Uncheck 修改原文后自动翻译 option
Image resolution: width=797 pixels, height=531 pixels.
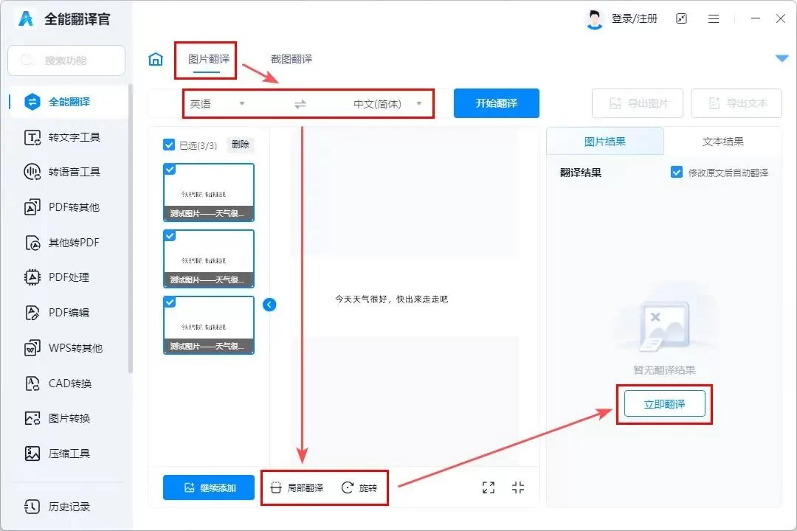point(677,173)
